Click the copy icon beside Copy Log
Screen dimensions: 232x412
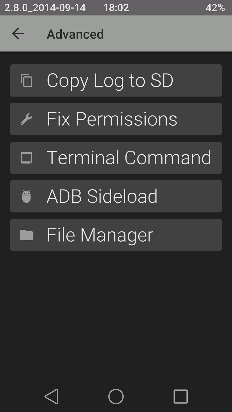click(x=26, y=80)
